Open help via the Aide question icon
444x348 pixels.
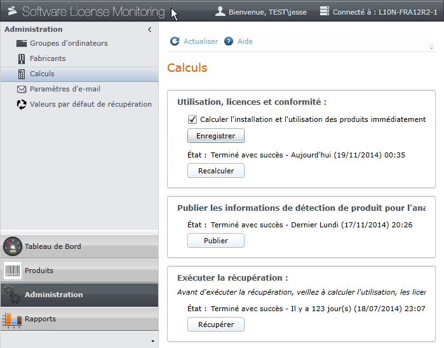pyautogui.click(x=229, y=41)
